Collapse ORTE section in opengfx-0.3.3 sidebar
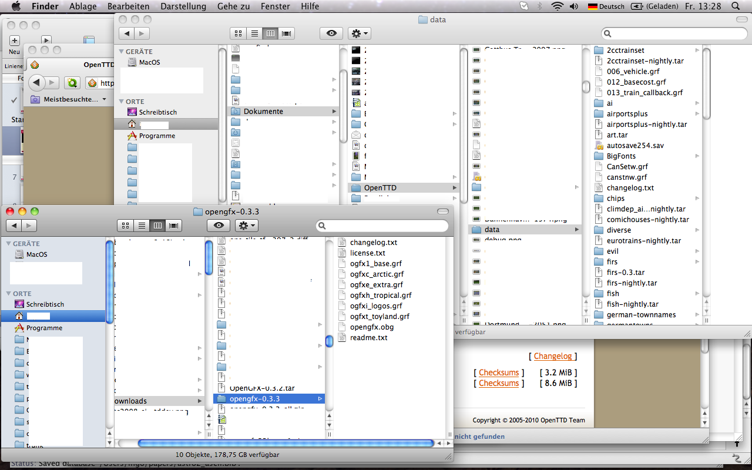Image resolution: width=752 pixels, height=470 pixels. click(8, 294)
